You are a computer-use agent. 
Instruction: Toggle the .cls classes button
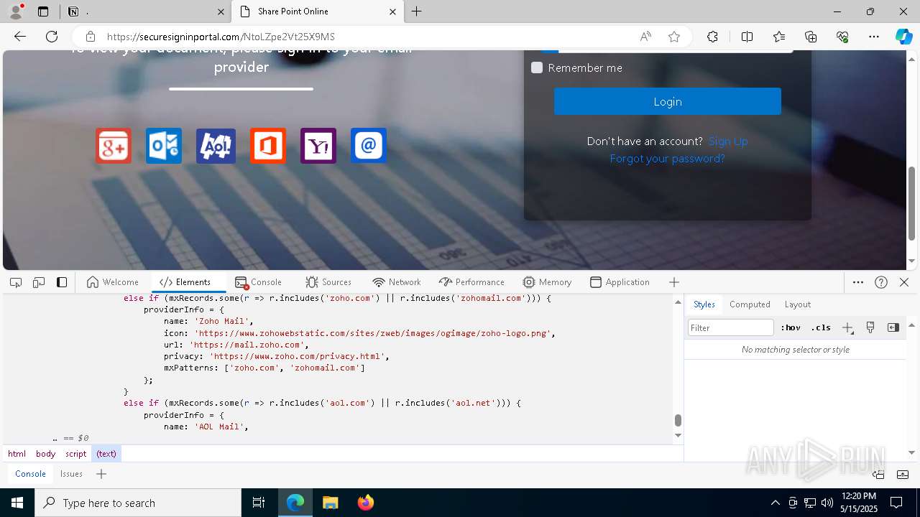click(x=821, y=327)
